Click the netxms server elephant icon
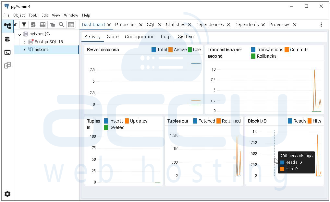 (x=31, y=49)
